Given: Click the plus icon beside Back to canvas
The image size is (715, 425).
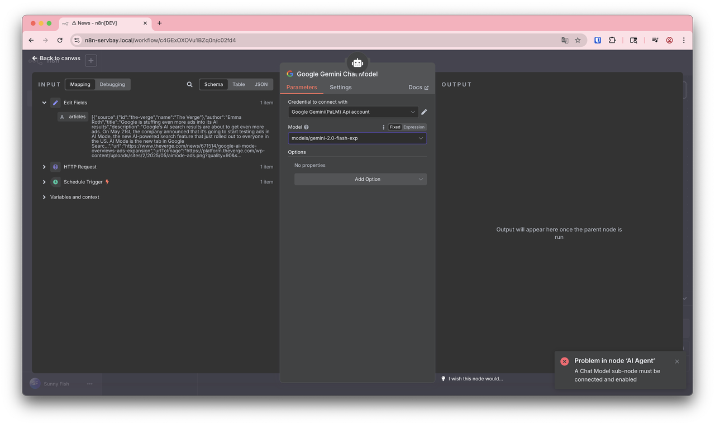Looking at the screenshot, I should (x=91, y=60).
